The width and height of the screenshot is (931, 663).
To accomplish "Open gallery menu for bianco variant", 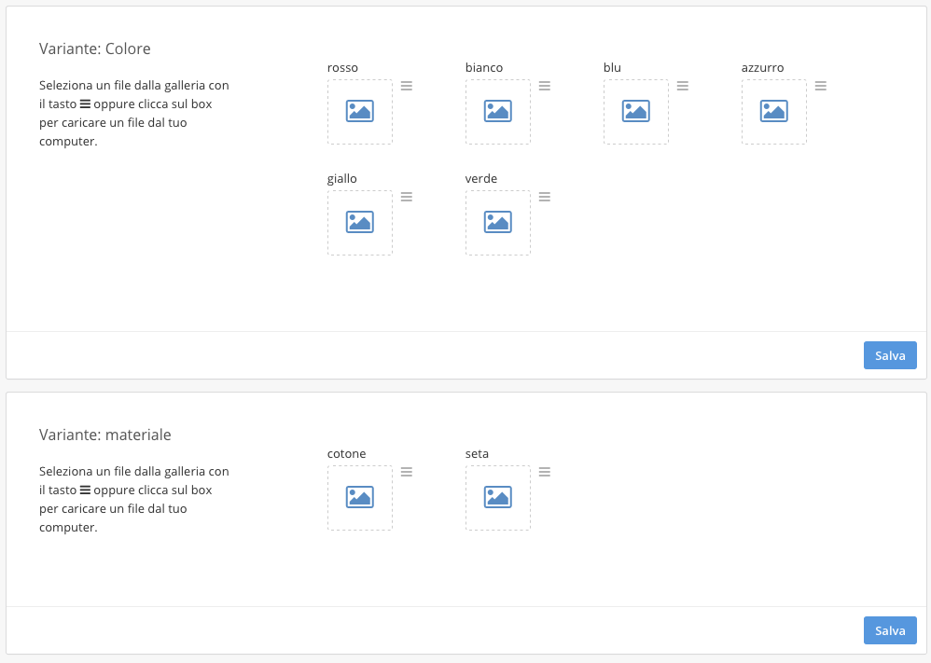I will [x=545, y=86].
